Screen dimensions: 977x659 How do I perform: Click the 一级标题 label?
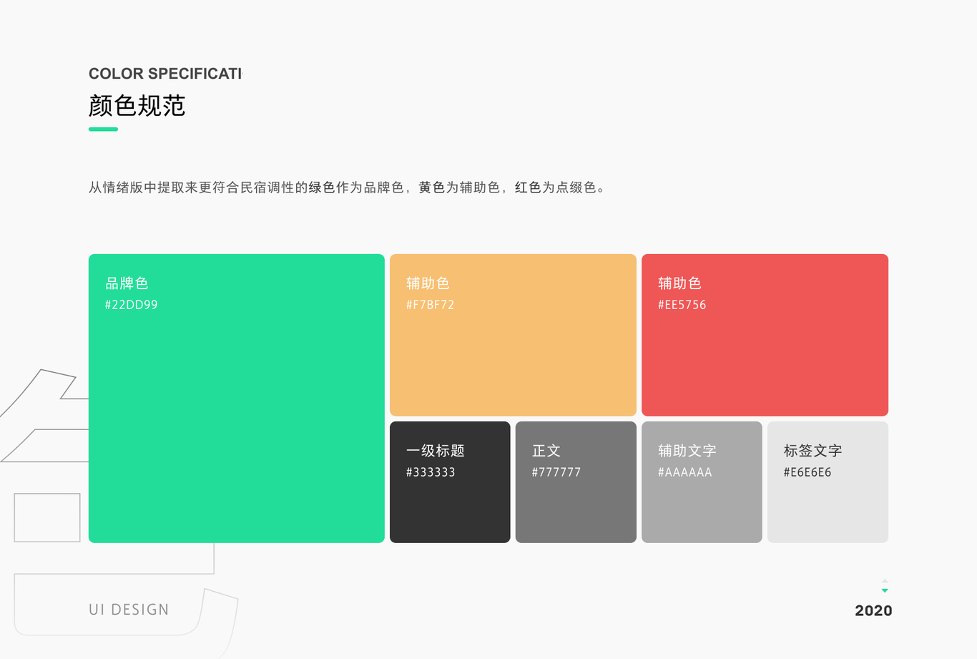click(x=436, y=451)
